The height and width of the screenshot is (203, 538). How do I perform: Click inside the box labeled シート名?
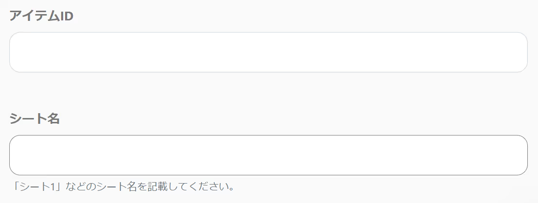click(x=268, y=155)
